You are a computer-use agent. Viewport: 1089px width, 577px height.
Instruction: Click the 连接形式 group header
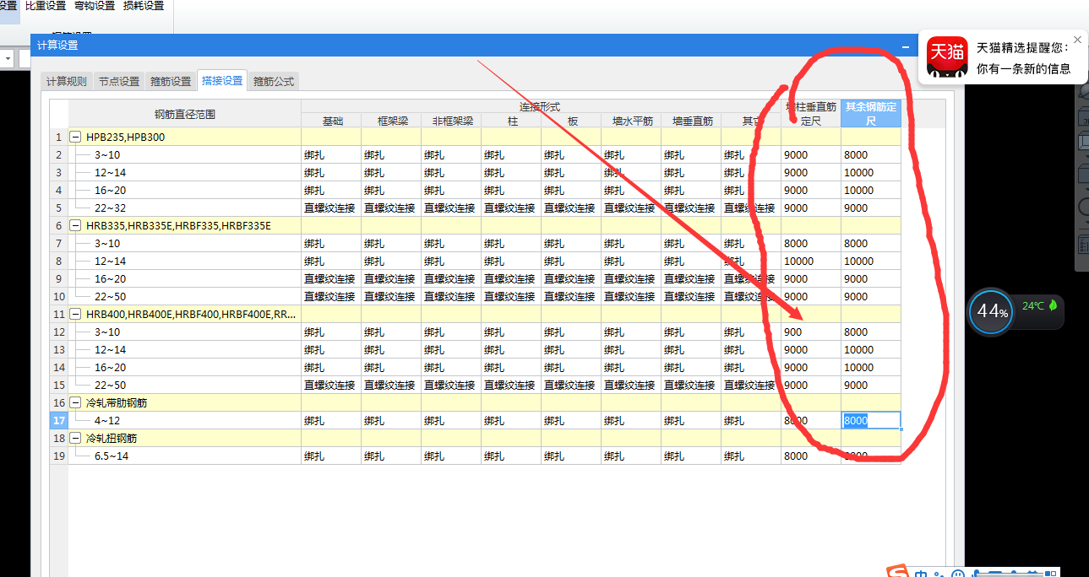coord(541,107)
